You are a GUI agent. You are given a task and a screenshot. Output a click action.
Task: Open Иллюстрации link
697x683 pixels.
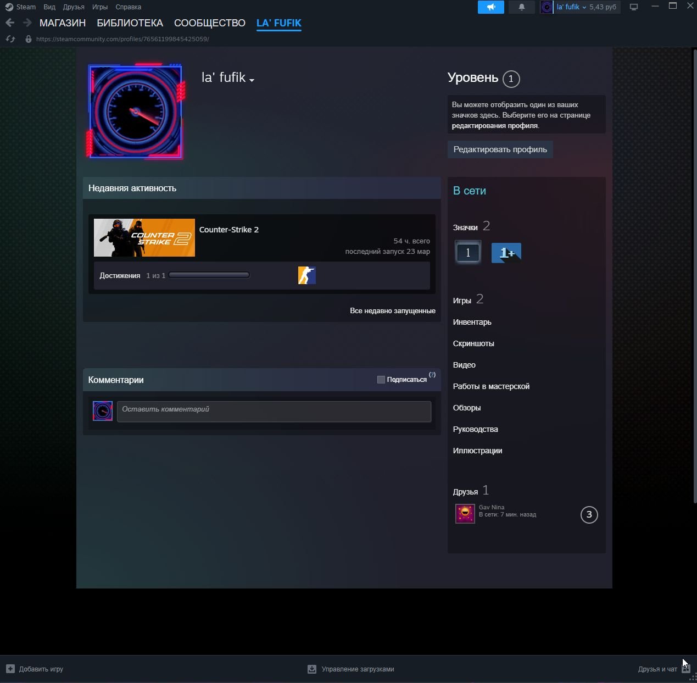point(478,451)
